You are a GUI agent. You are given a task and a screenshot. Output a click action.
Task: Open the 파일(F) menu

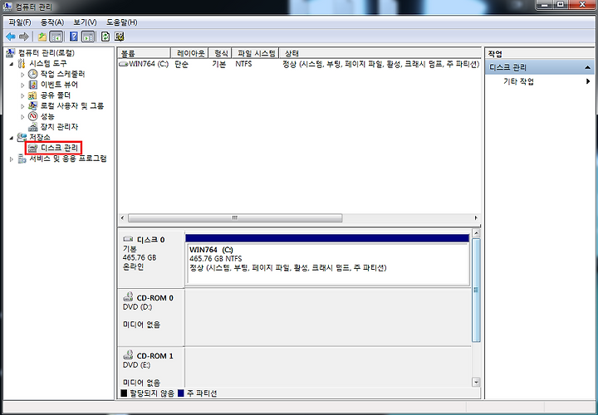pos(20,22)
